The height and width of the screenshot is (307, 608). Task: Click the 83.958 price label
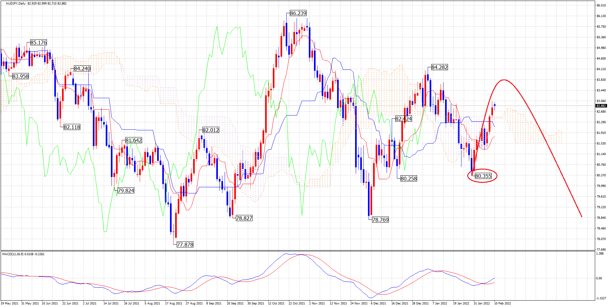(20, 76)
